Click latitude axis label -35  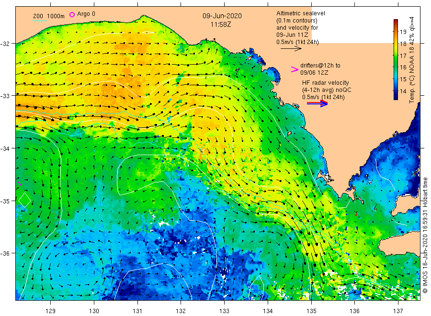(5, 201)
